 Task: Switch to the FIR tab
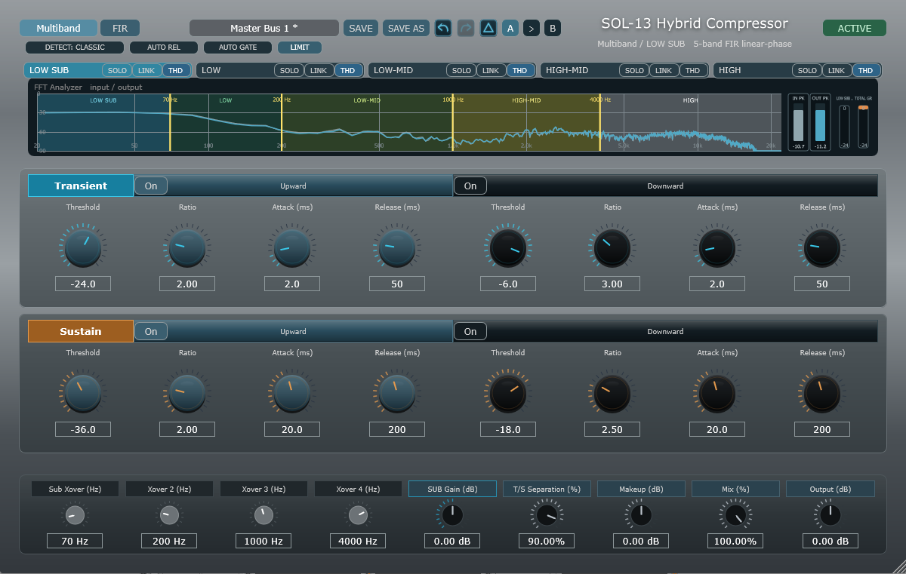click(x=120, y=28)
